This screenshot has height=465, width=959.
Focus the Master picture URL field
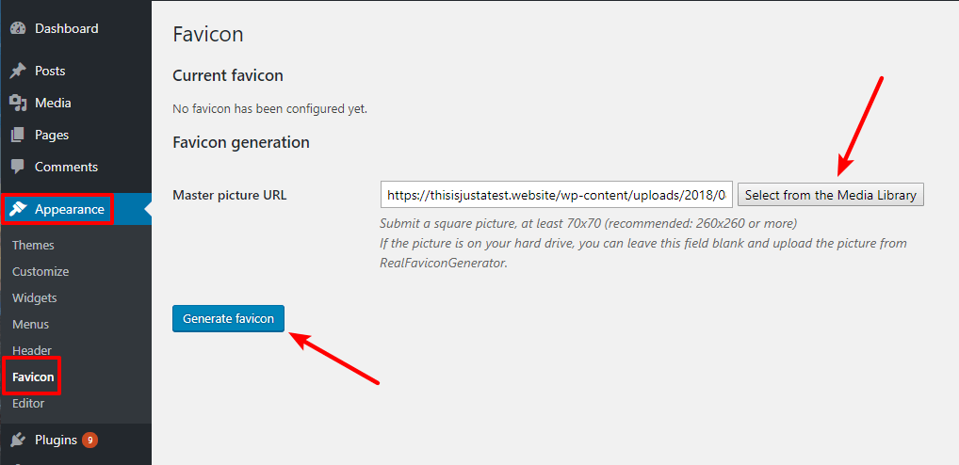point(556,195)
